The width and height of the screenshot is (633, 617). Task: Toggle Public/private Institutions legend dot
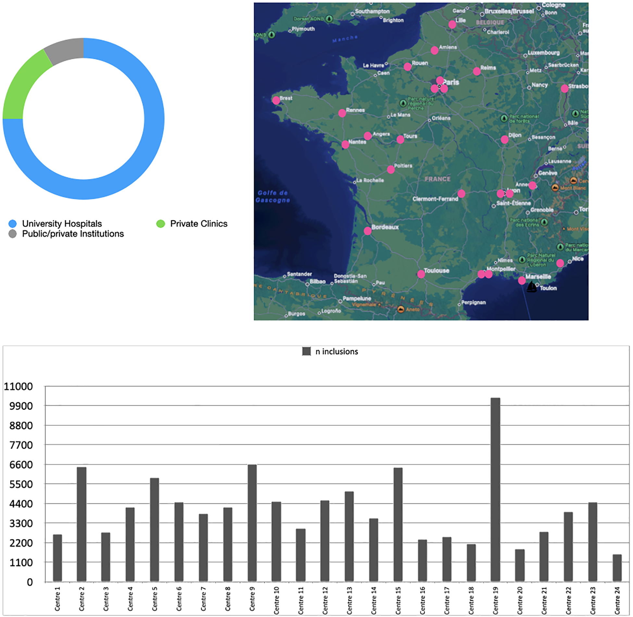(x=13, y=234)
